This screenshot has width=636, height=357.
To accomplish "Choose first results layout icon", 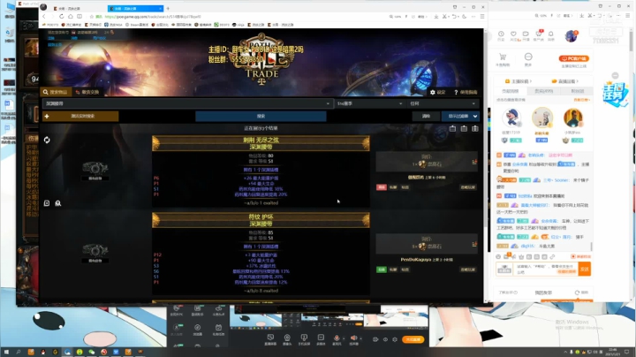I will coord(452,129).
